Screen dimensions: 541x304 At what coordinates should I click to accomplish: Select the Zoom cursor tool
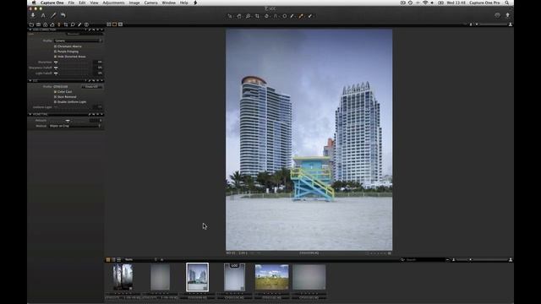pyautogui.click(x=248, y=16)
